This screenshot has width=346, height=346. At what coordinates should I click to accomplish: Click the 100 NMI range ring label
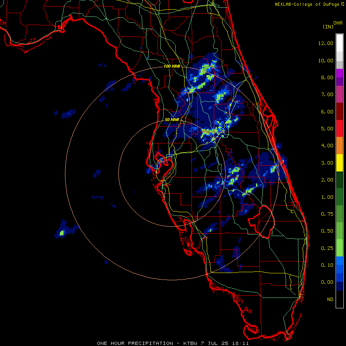click(x=171, y=66)
